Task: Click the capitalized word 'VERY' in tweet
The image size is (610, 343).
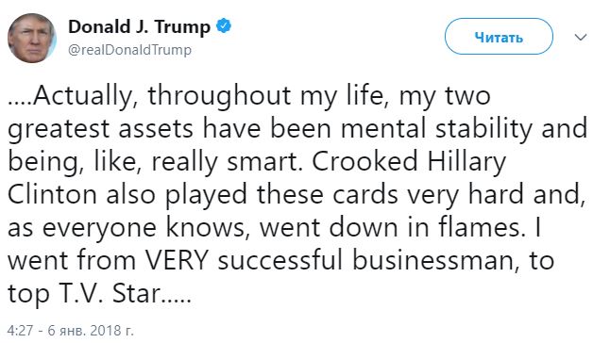Action: click(177, 260)
